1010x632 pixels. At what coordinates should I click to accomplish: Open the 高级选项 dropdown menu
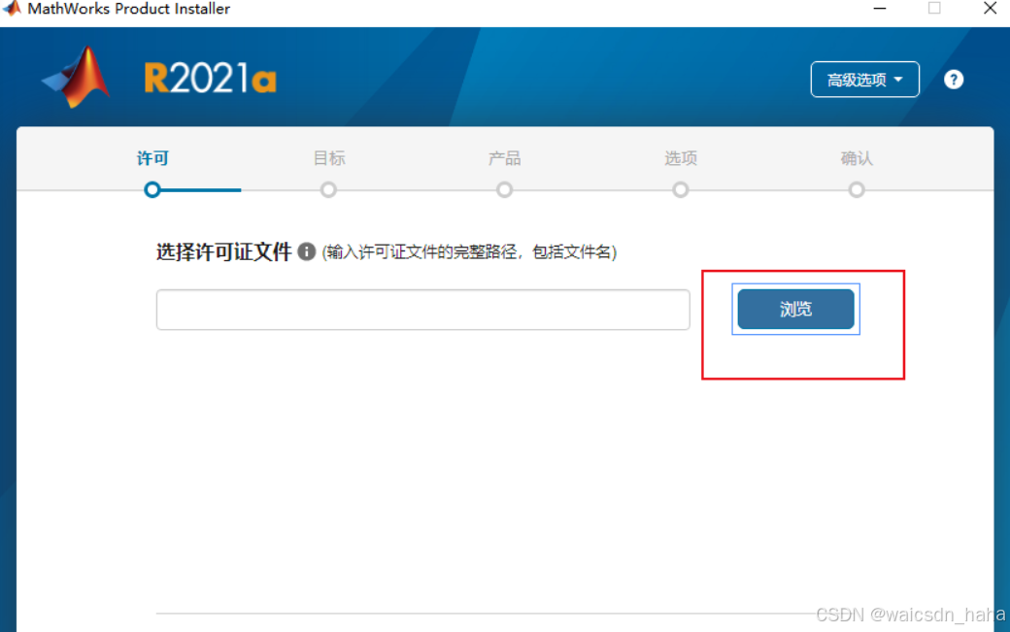coord(864,80)
